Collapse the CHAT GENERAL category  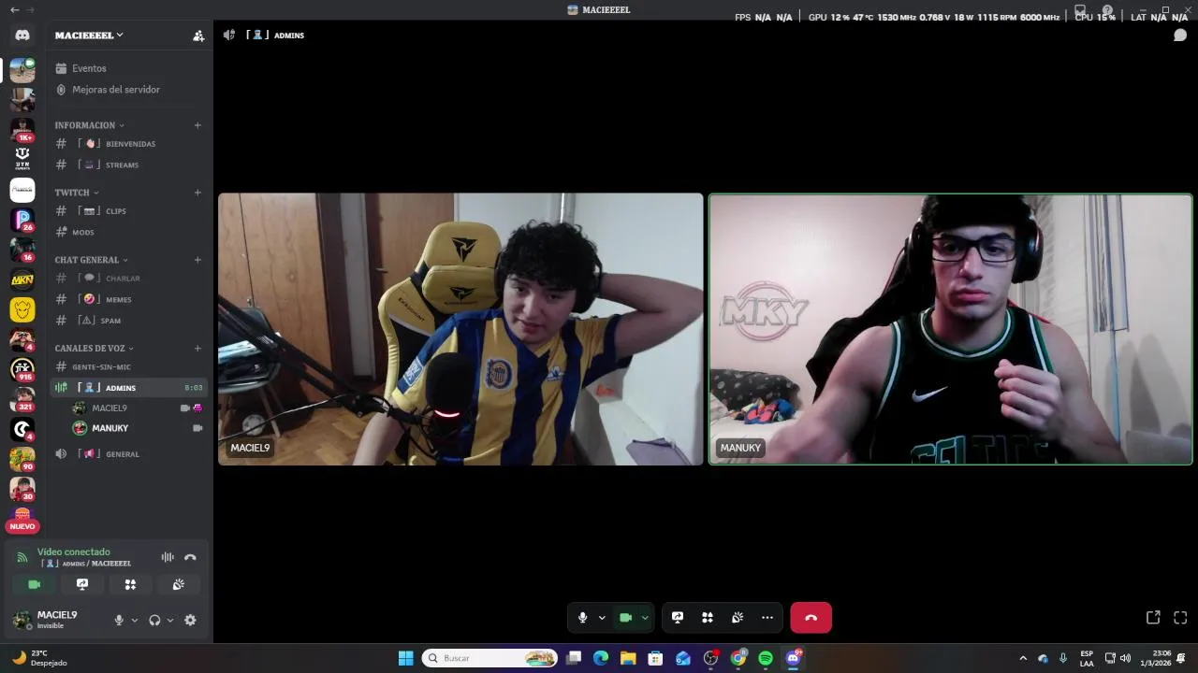click(x=92, y=260)
